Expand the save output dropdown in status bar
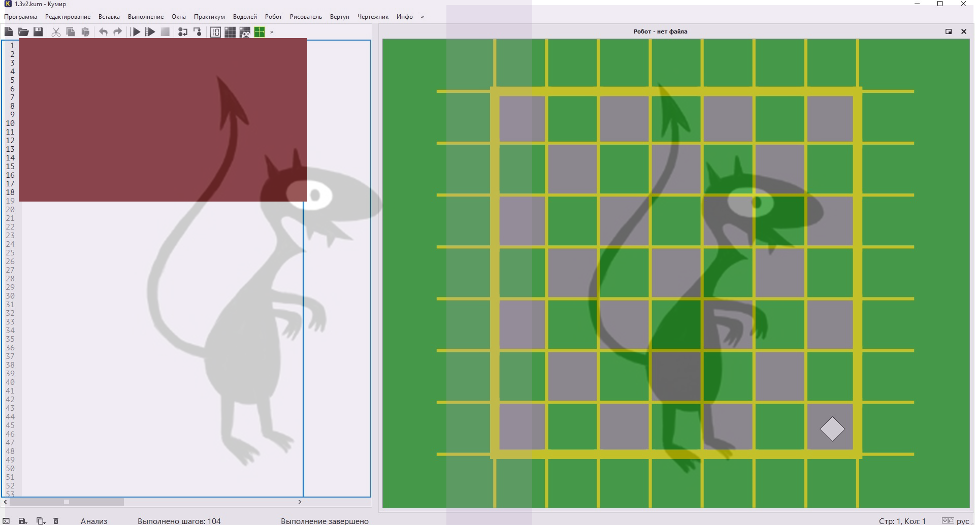Viewport: 975px width, 525px height. [x=23, y=521]
